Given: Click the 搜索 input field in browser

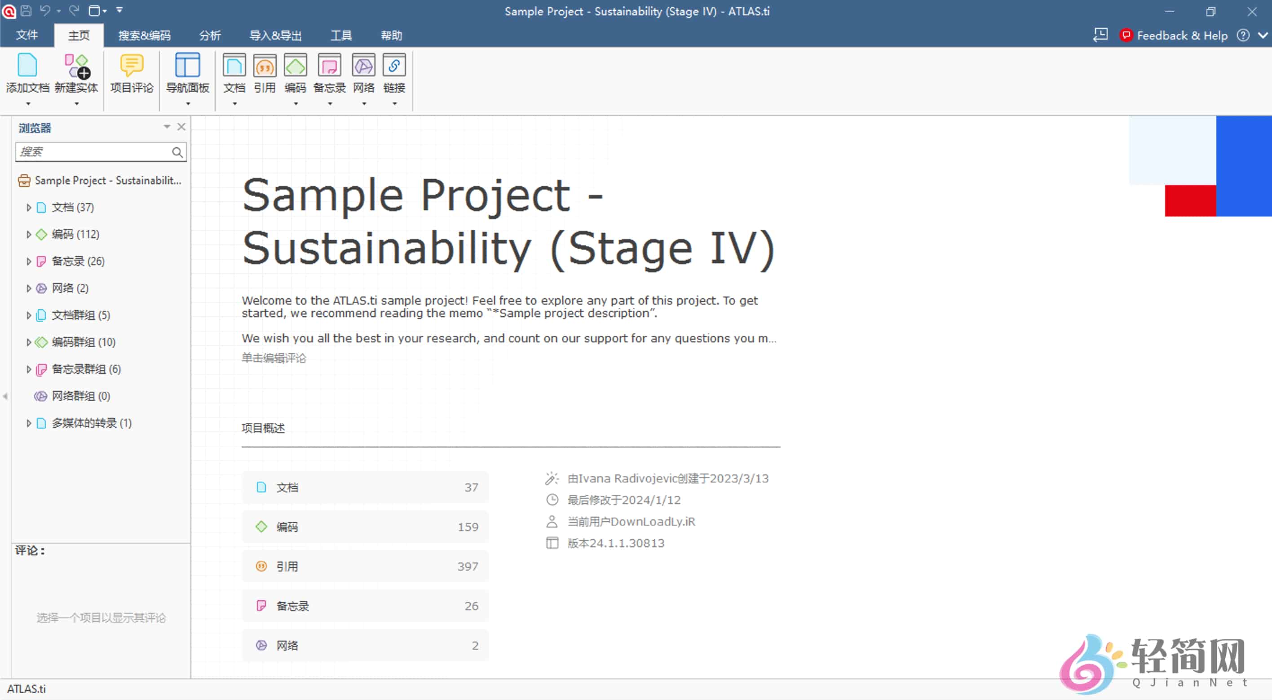Looking at the screenshot, I should (94, 152).
